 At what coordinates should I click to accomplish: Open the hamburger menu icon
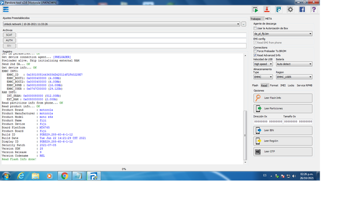point(6,10)
